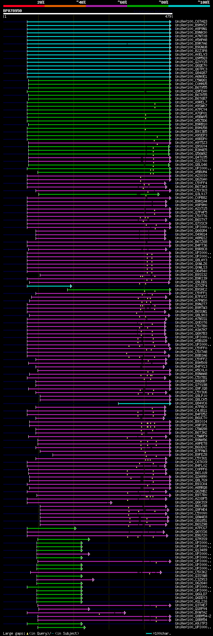
Task: Click hit label UniRef100_A6N0E1
Action: [x=191, y=77]
